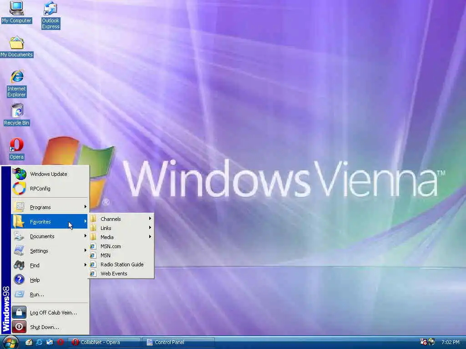This screenshot has height=349, width=466.
Task: Click the arrow beside Find
Action: 85,265
